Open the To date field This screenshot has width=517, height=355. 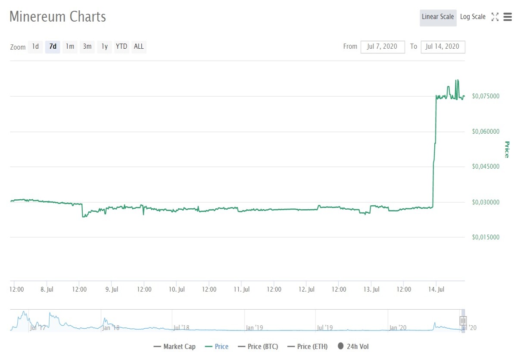pos(442,47)
